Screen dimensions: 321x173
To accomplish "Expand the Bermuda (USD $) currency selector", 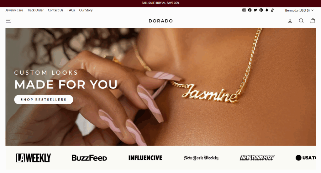I will click(x=299, y=10).
